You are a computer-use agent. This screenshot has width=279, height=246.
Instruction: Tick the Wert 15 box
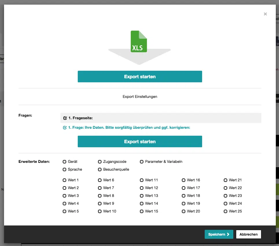[142, 211]
